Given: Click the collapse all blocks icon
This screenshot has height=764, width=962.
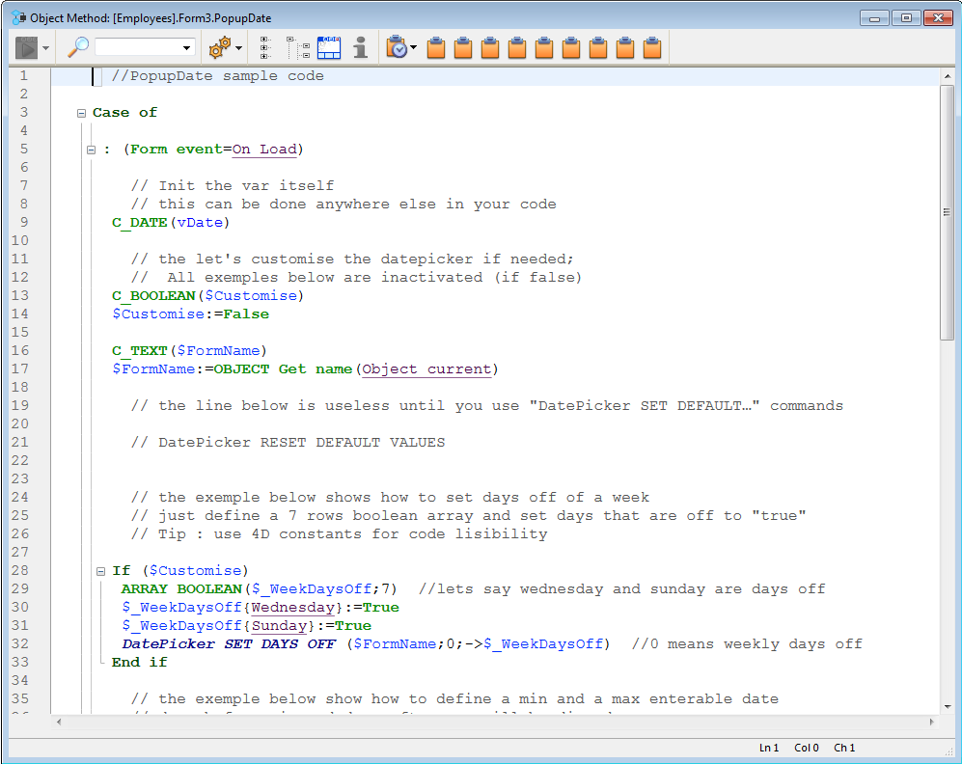Looking at the screenshot, I should click(x=298, y=47).
